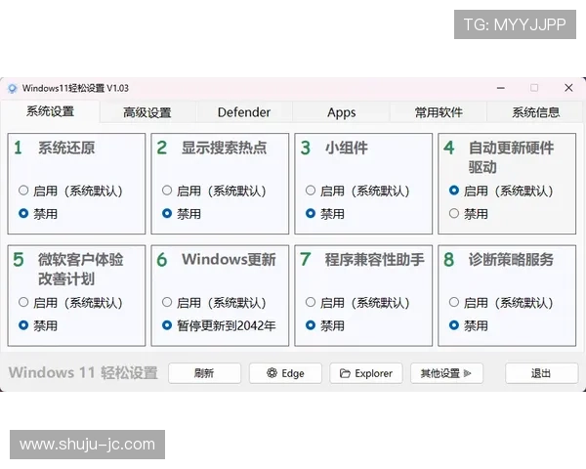Image resolution: width=586 pixels, height=469 pixels.
Task: Open Explorer settings button
Action: (366, 373)
